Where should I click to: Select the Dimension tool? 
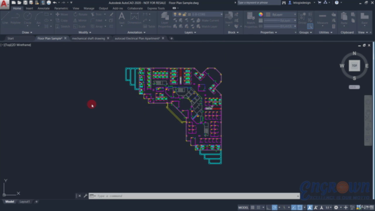[134, 18]
